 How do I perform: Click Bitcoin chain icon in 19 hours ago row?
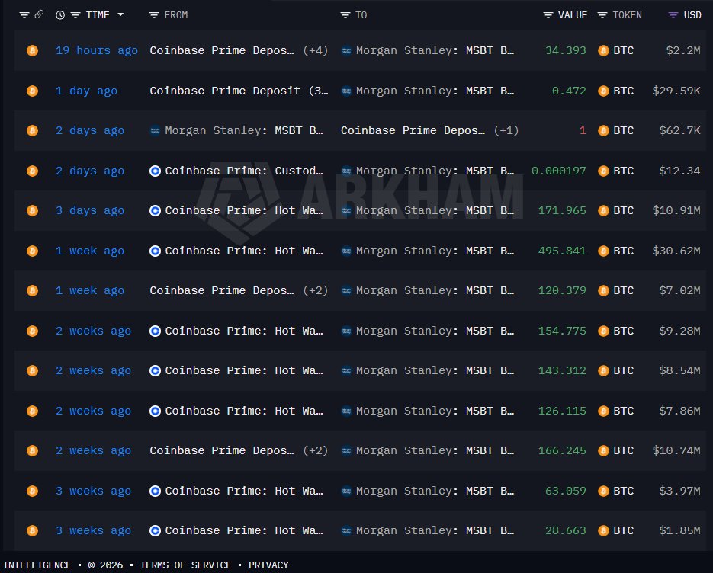[x=32, y=50]
